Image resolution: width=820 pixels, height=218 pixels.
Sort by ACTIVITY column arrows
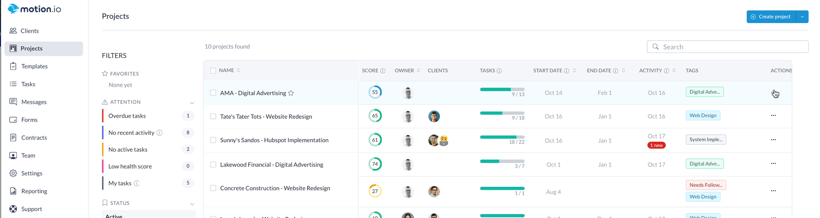tap(674, 70)
